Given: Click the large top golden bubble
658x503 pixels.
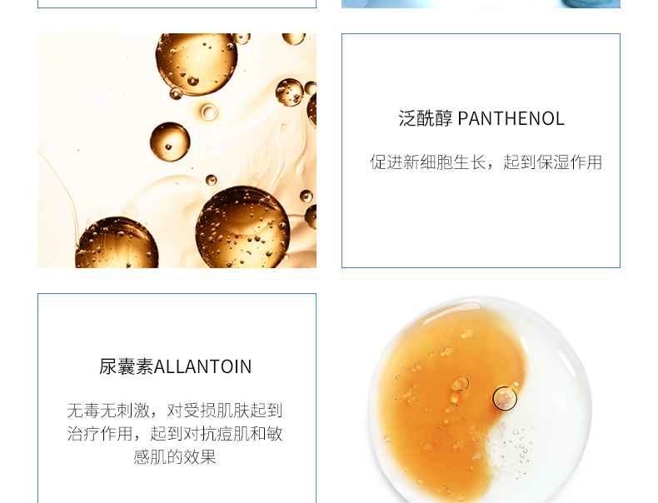Looking at the screenshot, I should click(196, 63).
